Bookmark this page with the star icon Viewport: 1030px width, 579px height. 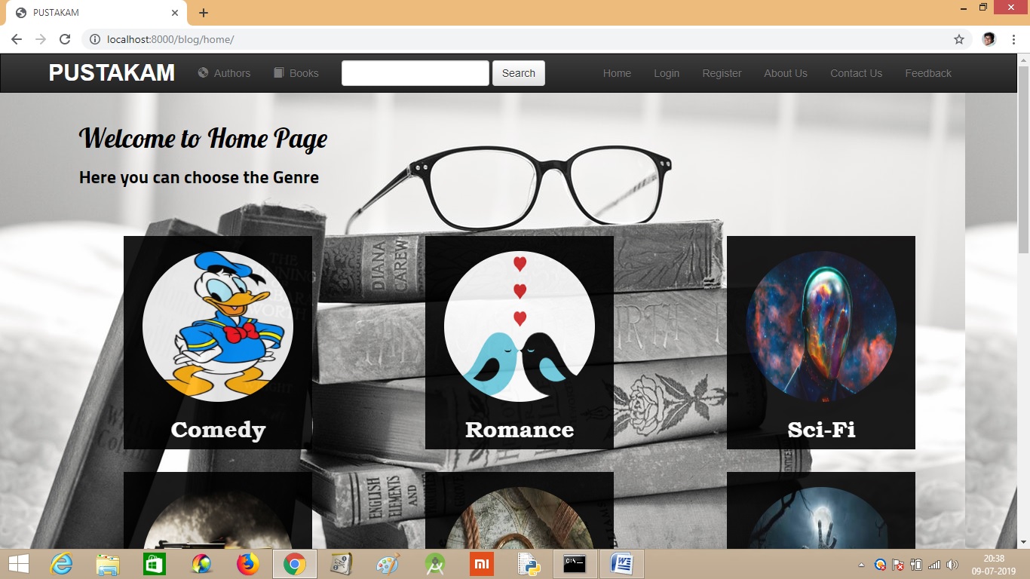pyautogui.click(x=959, y=39)
